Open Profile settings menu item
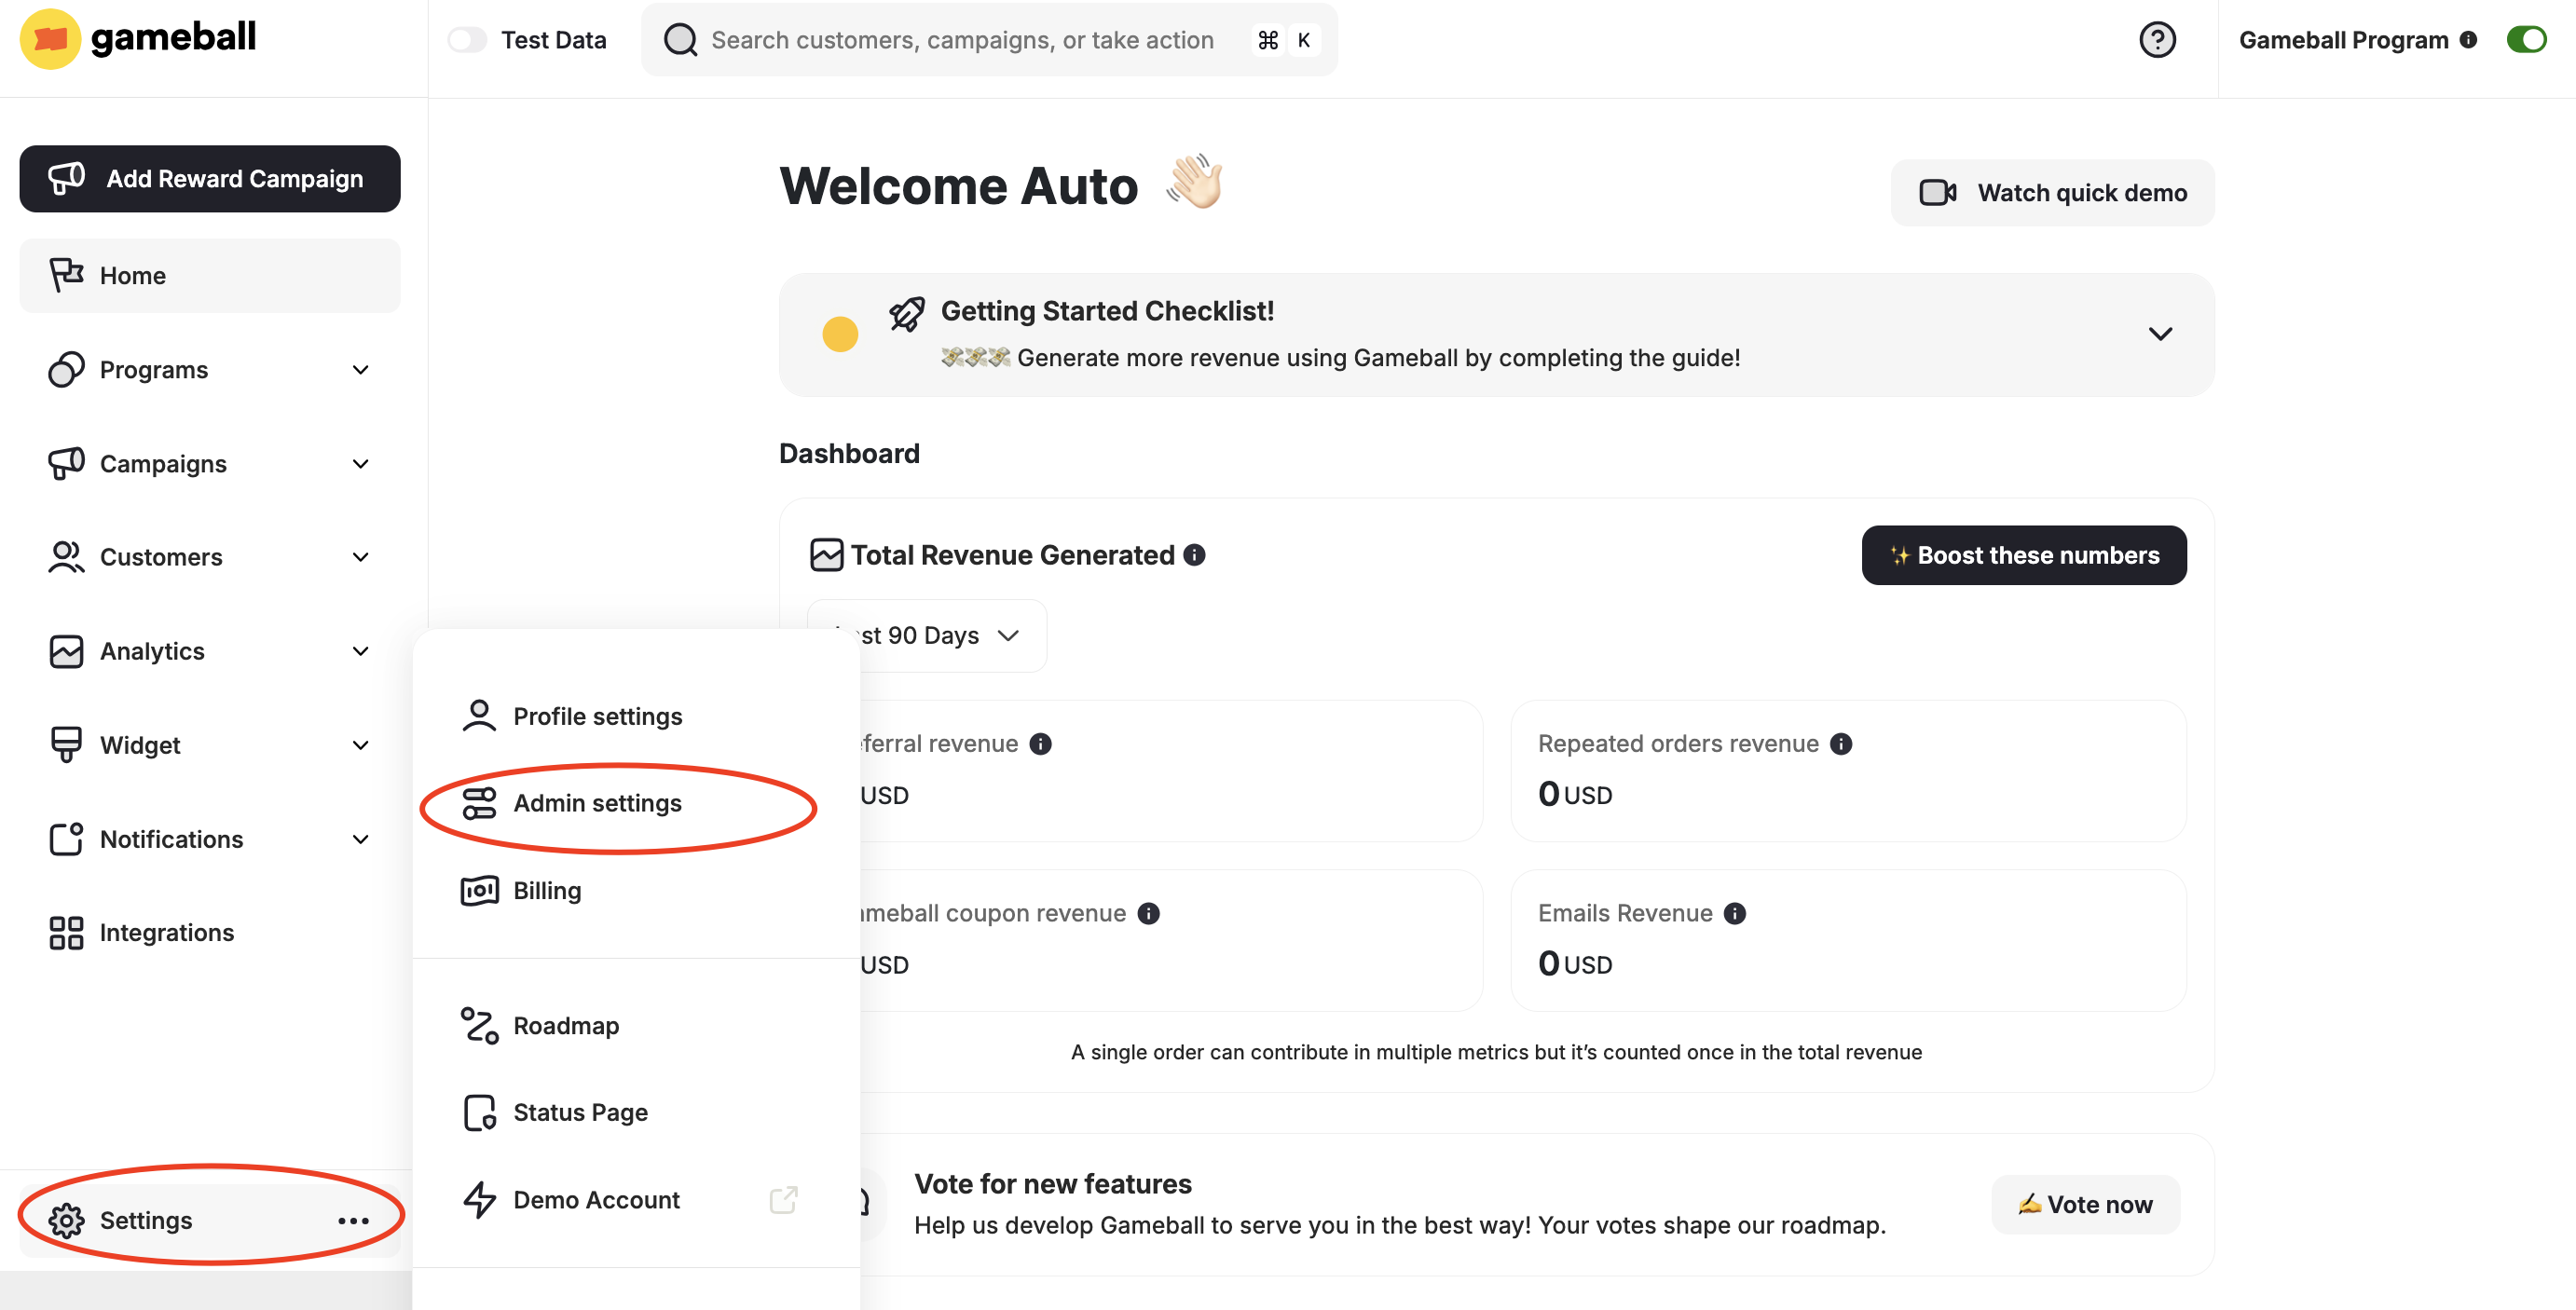Screen dimensions: 2576x1310 (x=597, y=717)
